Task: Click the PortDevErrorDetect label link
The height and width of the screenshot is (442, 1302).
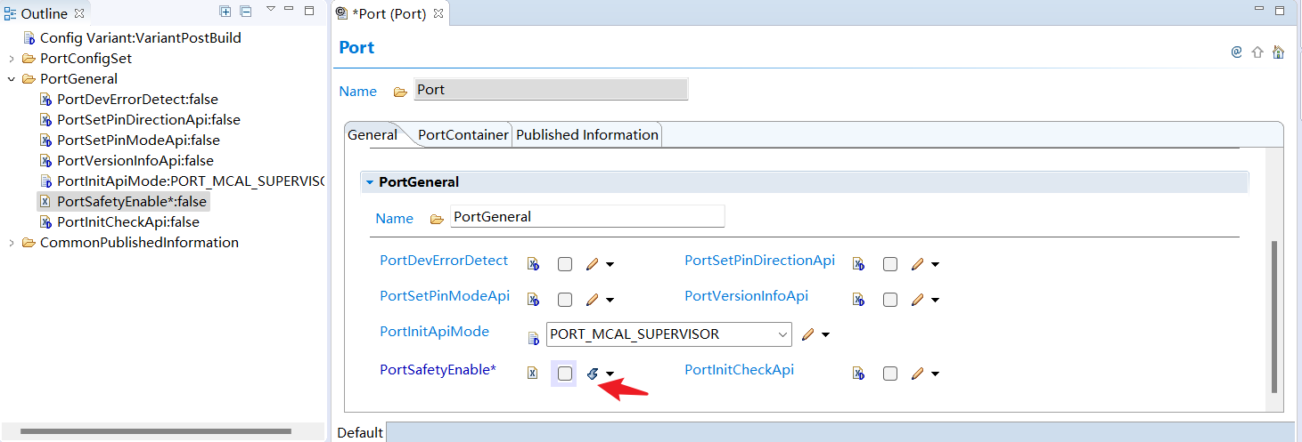Action: [444, 261]
